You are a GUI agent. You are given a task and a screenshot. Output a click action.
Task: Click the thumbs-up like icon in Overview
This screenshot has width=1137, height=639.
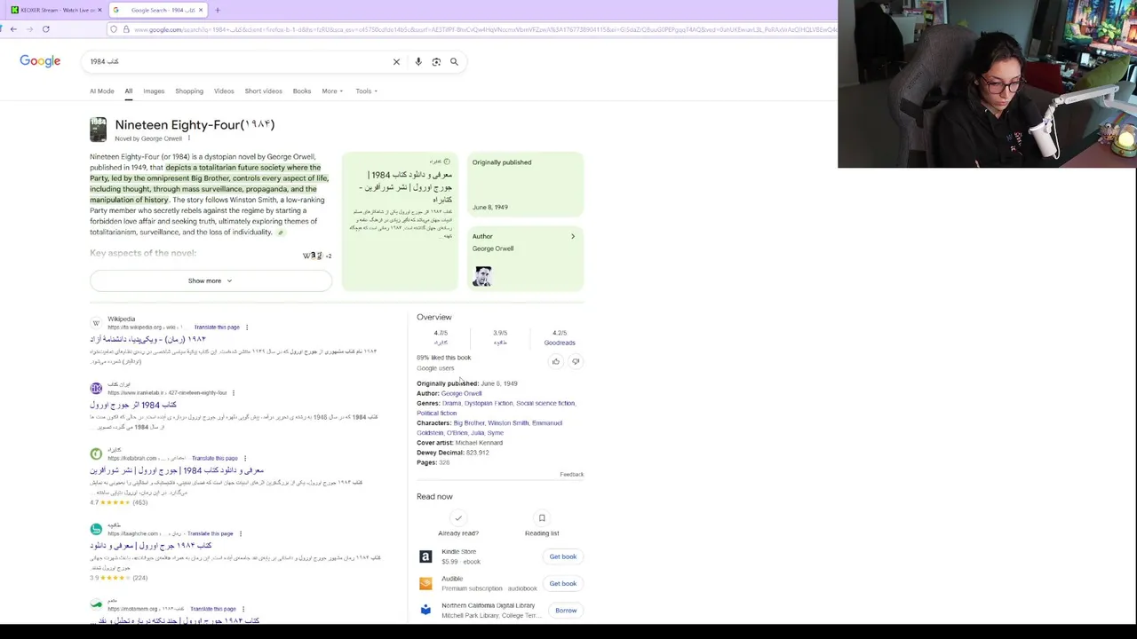pyautogui.click(x=556, y=361)
